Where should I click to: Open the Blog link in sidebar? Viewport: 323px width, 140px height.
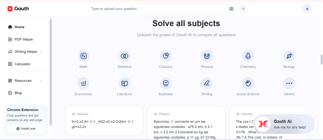(18, 93)
